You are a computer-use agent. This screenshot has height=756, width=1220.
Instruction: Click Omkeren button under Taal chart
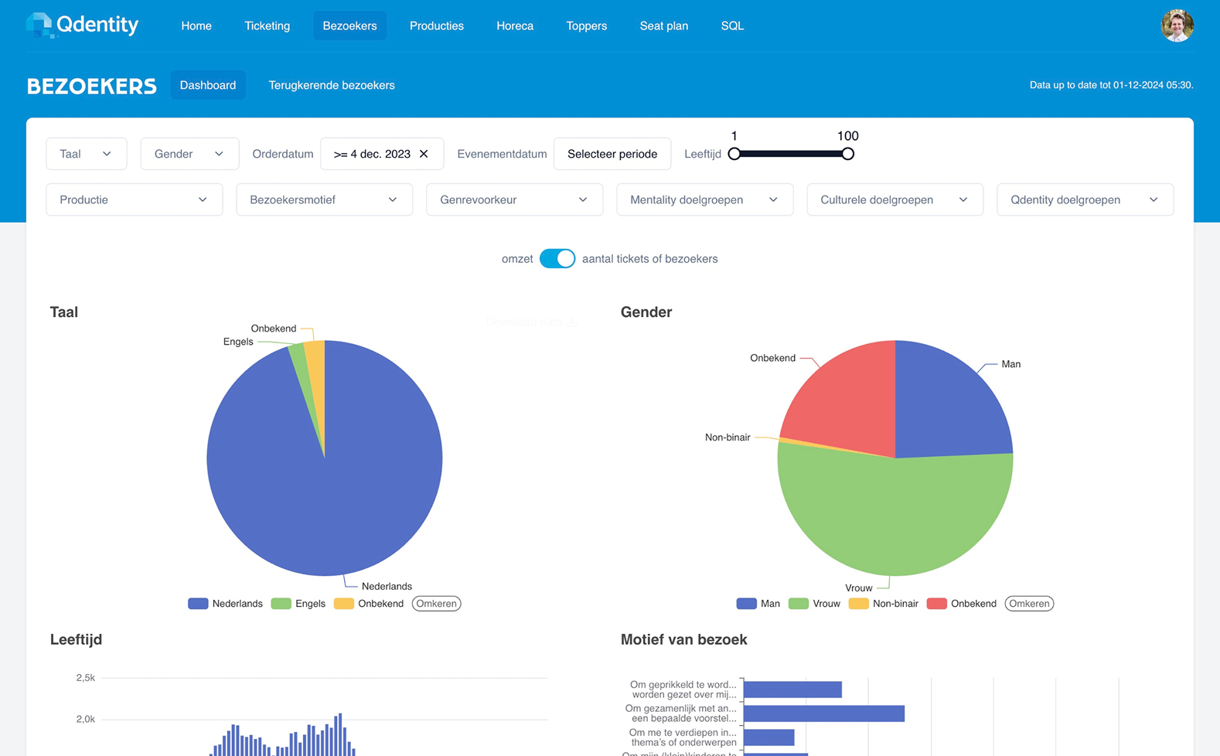click(436, 604)
